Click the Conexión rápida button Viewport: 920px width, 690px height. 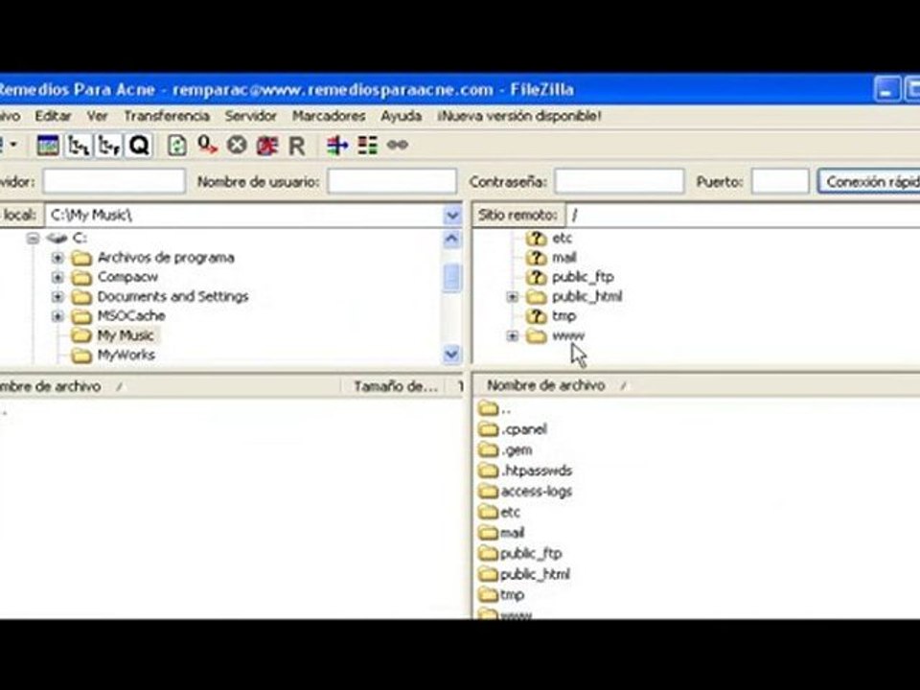(869, 182)
